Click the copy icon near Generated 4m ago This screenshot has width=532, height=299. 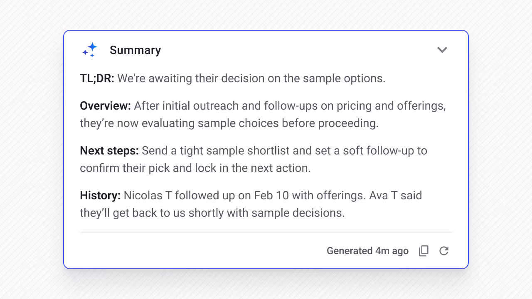pos(424,251)
